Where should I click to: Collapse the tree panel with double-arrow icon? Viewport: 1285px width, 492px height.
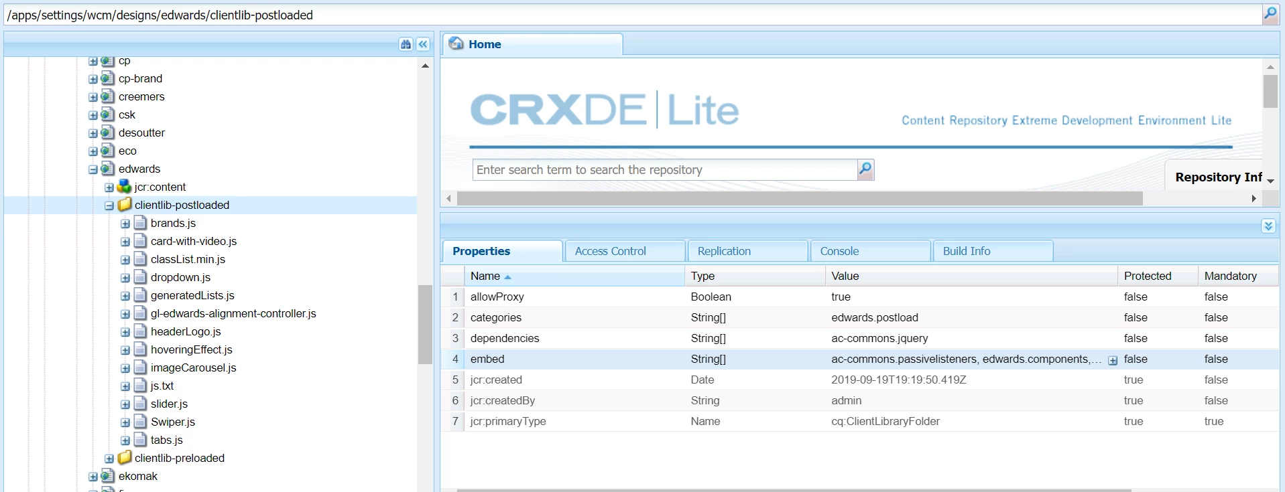[423, 44]
